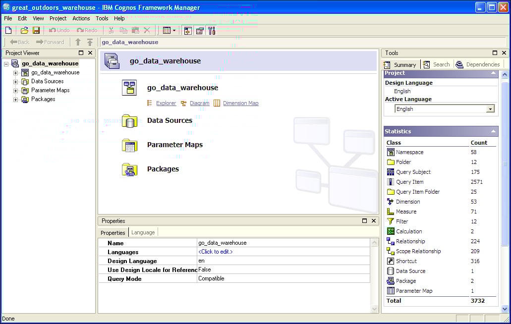
Task: Click the toolbar icon left of the wrench icon
Action: (x=199, y=31)
